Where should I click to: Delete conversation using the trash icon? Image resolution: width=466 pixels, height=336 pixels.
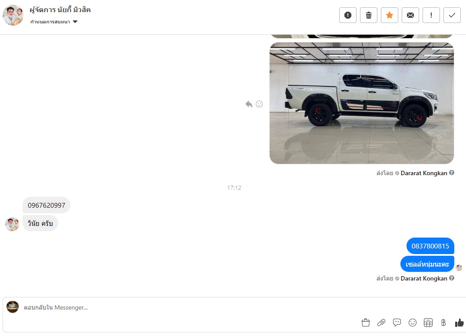[369, 15]
